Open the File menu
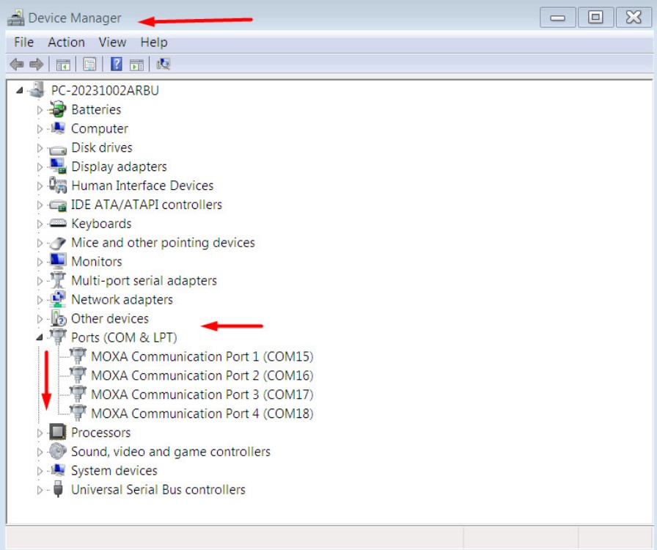657x550 pixels. (x=24, y=43)
